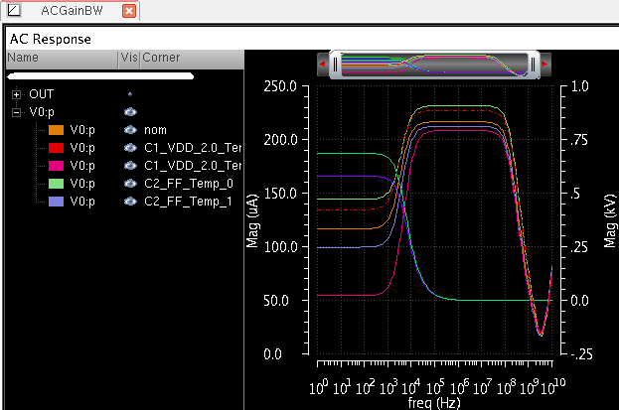Click the left grip handle of the zoom strip
The width and height of the screenshot is (619, 410).
336,66
